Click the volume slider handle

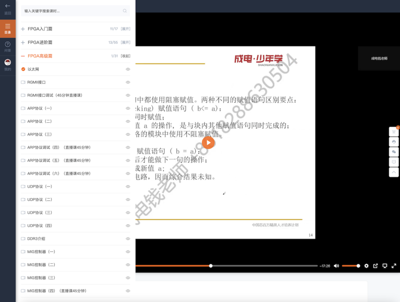pos(358,266)
